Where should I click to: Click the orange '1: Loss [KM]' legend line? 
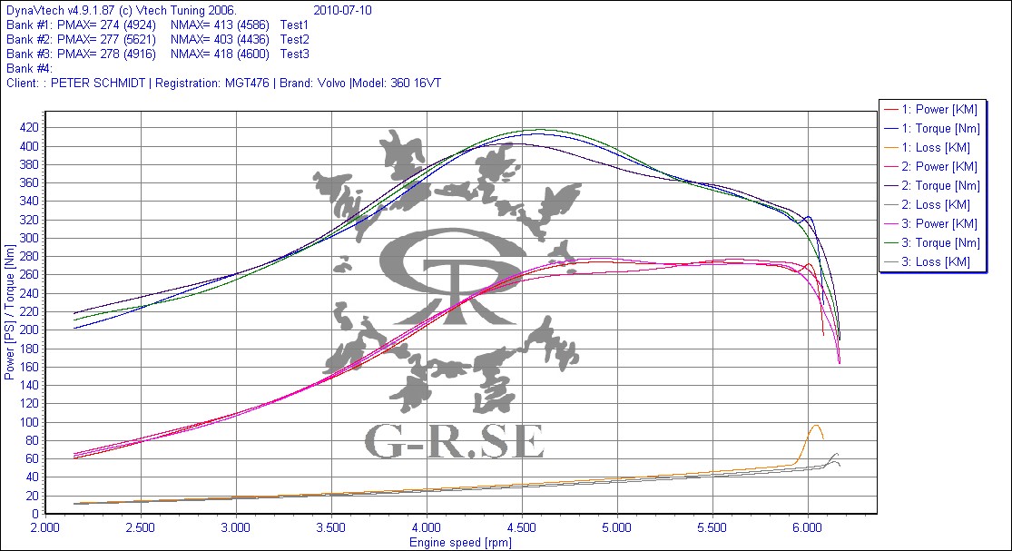pyautogui.click(x=890, y=148)
